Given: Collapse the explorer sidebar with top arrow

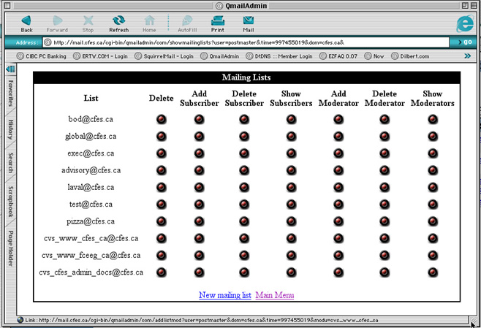Looking at the screenshot, I should tap(11, 69).
